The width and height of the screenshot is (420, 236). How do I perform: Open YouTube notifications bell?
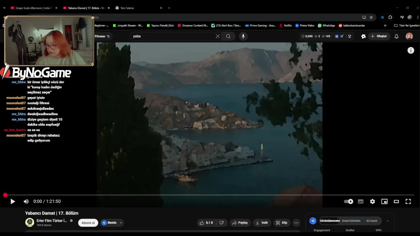click(396, 36)
